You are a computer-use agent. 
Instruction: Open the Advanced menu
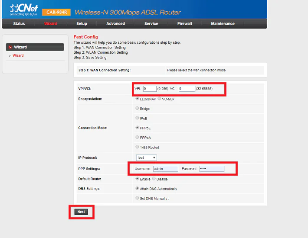(x=115, y=24)
